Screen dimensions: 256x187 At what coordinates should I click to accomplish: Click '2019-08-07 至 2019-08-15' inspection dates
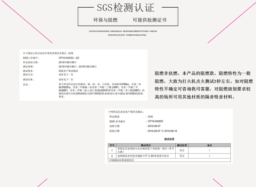[163, 131]
